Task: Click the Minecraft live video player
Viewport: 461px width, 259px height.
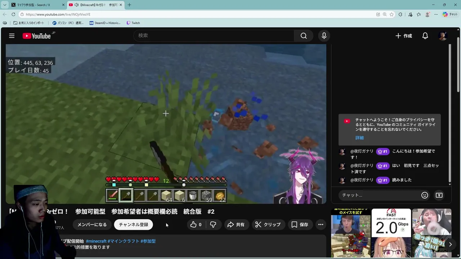Action: click(166, 124)
